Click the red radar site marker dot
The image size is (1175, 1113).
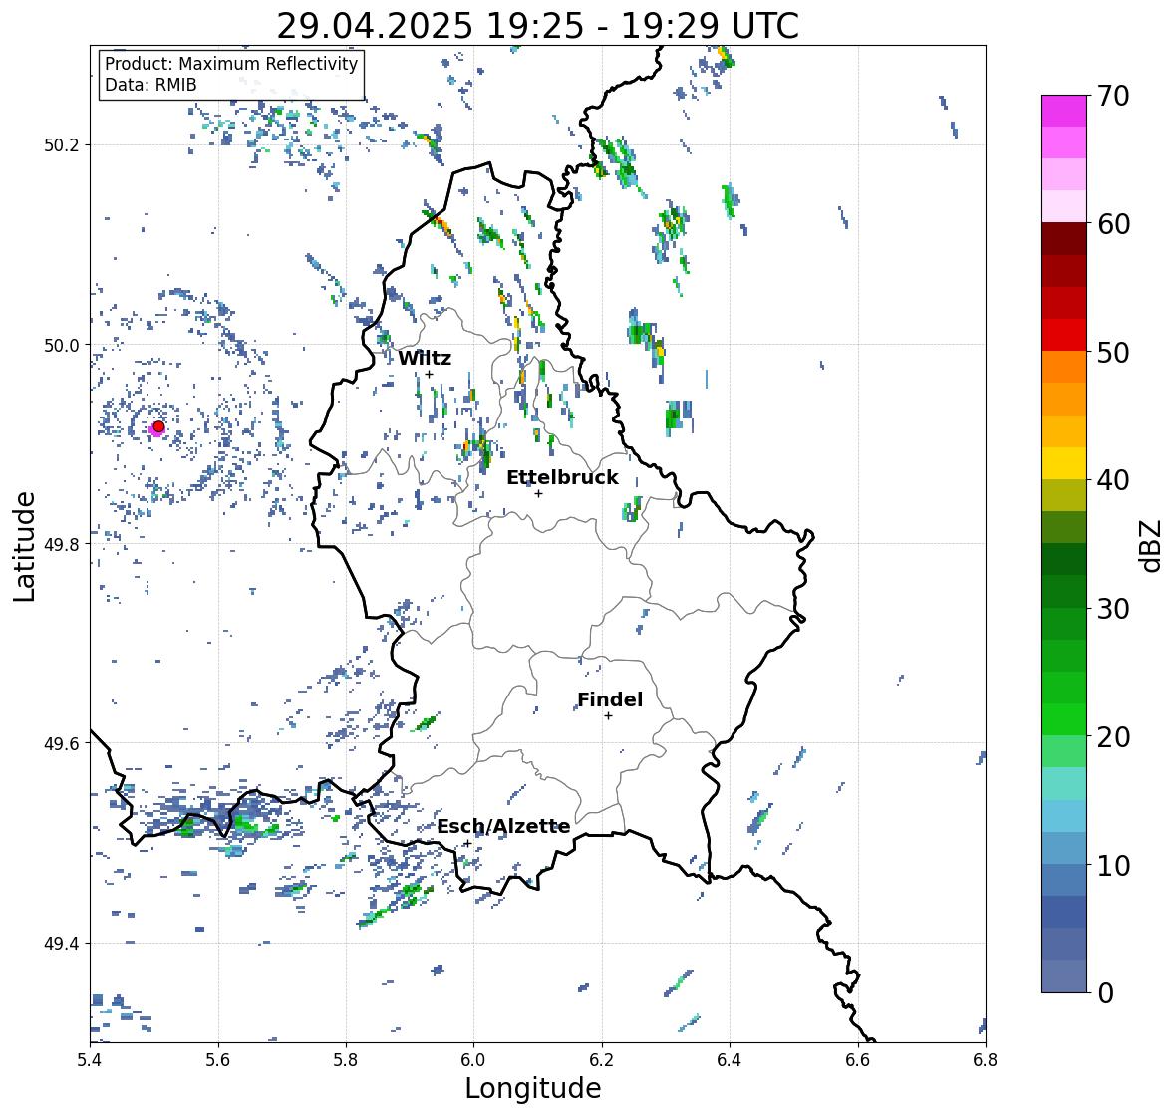point(158,426)
